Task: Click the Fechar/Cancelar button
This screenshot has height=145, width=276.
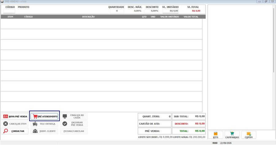Action: 74,131
